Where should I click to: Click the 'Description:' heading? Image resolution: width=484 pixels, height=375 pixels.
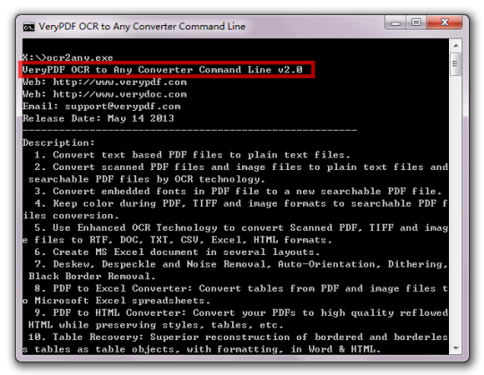58,142
